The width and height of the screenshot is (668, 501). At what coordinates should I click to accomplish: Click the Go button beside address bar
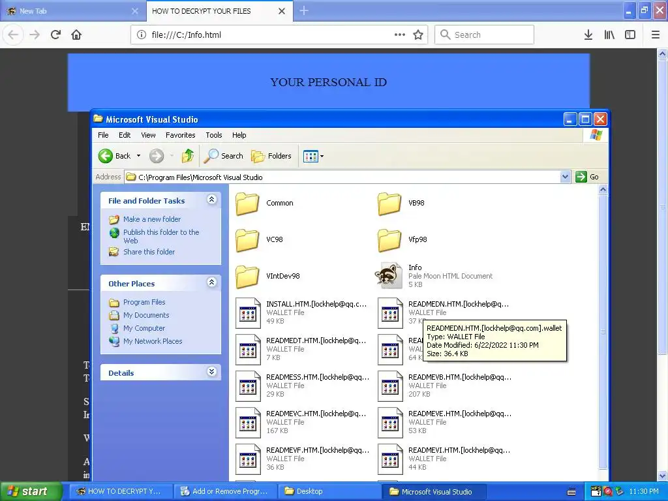(587, 177)
